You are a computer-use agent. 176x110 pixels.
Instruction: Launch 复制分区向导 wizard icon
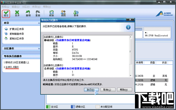[x=6, y=38]
